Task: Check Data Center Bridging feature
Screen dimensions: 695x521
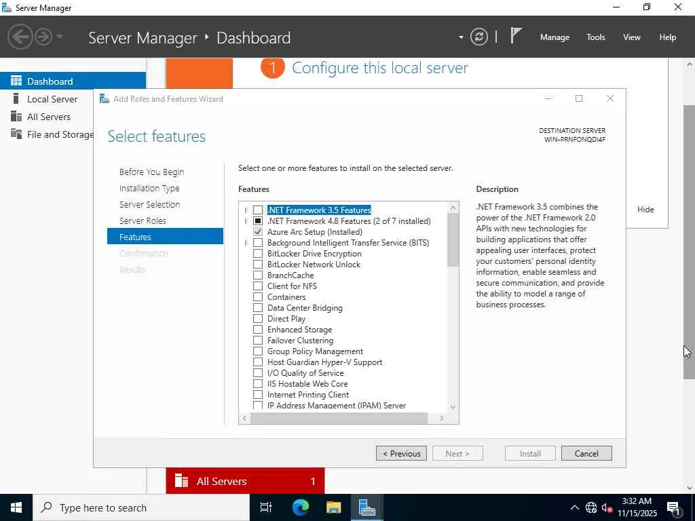Action: (258, 307)
